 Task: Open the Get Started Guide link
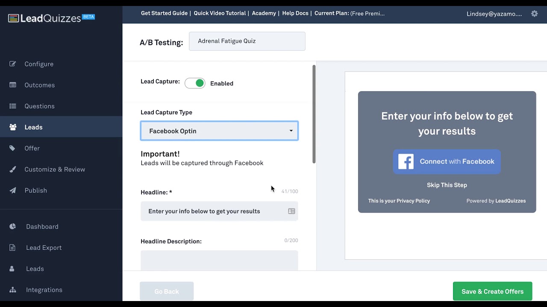(164, 13)
